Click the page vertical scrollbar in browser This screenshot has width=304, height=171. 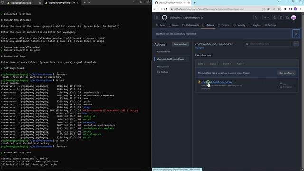[x=303, y=91]
